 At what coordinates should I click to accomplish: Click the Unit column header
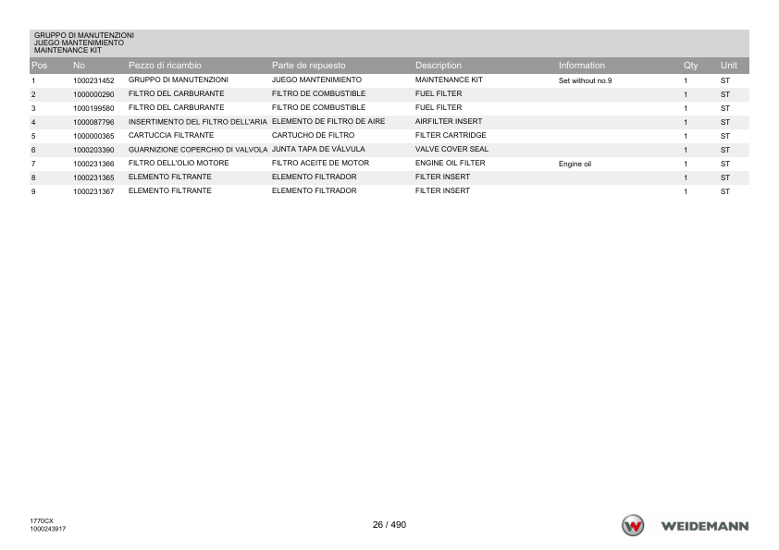pyautogui.click(x=729, y=65)
